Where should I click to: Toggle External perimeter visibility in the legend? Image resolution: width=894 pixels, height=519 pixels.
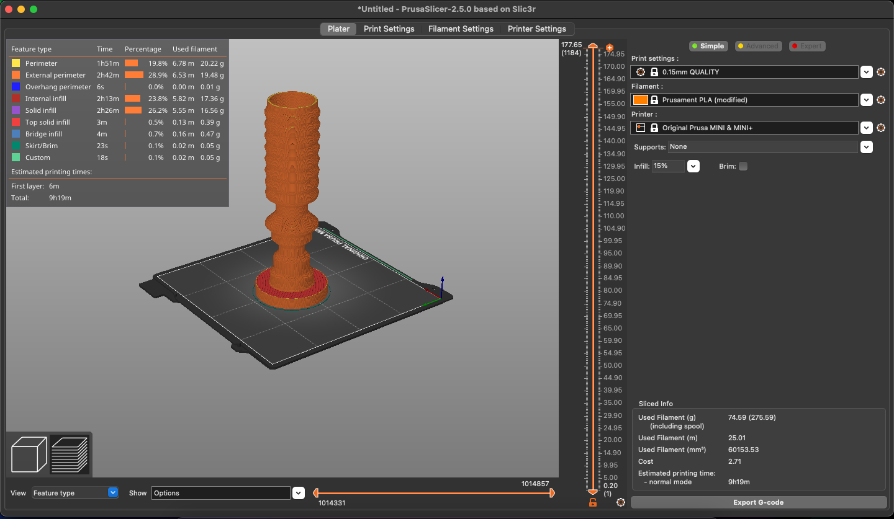coord(117,75)
